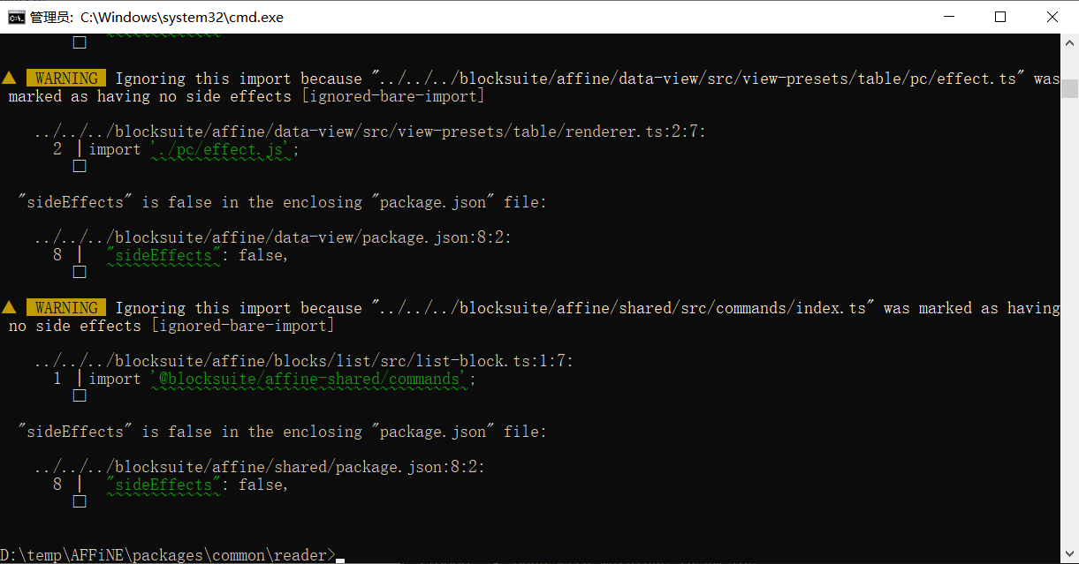The height and width of the screenshot is (564, 1079).
Task: Click the square glyph under the shared package.json sideEffects line
Action: click(x=80, y=501)
